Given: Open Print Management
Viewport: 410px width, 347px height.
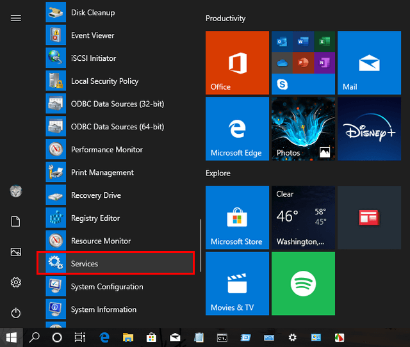Looking at the screenshot, I should 119,172.
